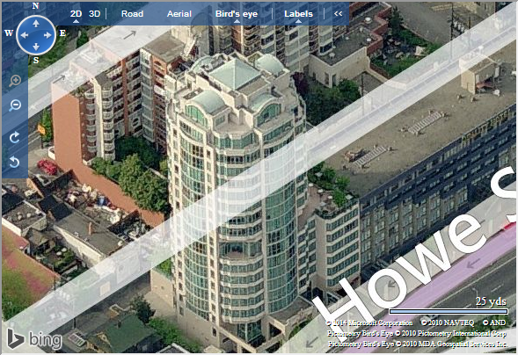
Task: Select the Aerial map view
Action: tap(179, 14)
